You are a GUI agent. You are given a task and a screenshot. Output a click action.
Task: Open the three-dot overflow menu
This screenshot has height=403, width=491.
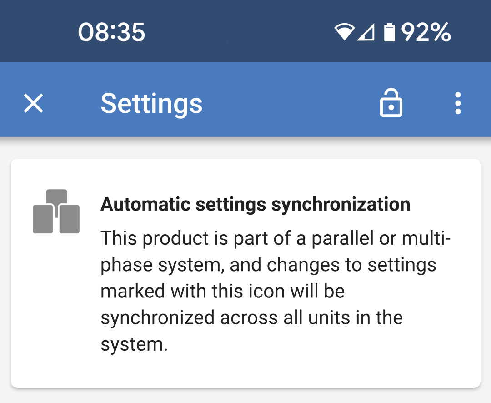pos(458,103)
